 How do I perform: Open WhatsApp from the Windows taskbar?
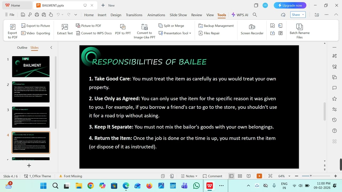coord(196,186)
